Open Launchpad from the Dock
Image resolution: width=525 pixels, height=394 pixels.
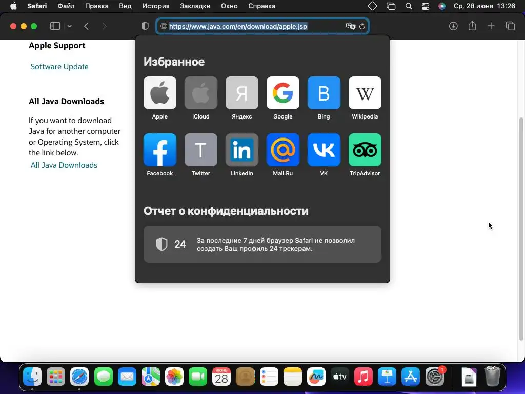tap(56, 377)
